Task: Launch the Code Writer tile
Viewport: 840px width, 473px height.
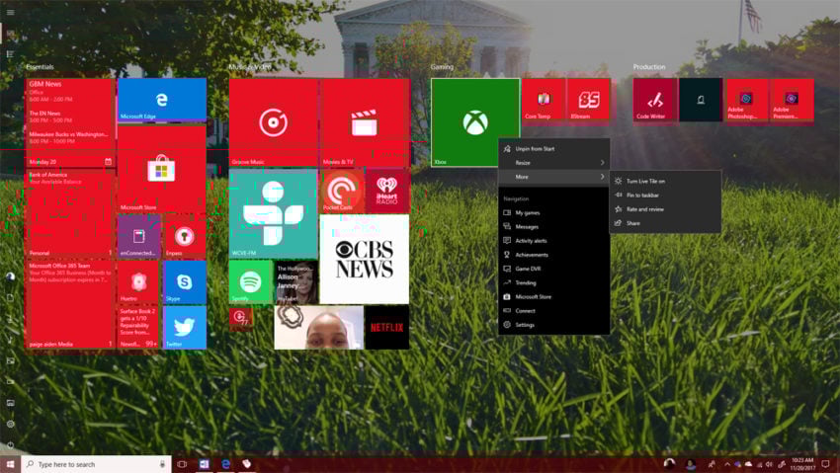Action: click(x=655, y=100)
